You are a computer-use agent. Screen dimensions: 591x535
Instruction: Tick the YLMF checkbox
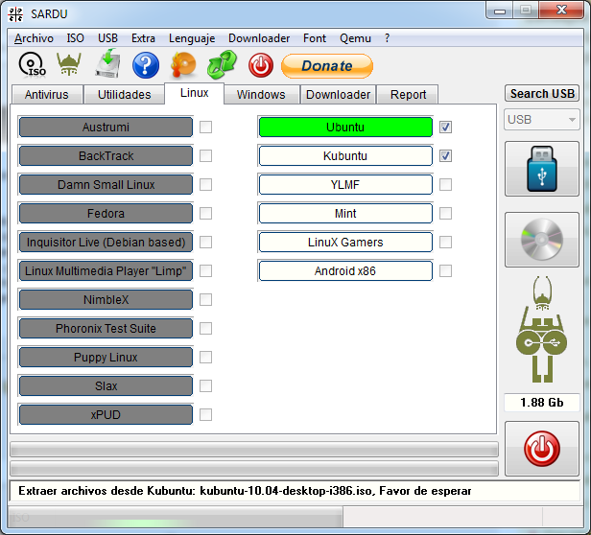pos(445,185)
